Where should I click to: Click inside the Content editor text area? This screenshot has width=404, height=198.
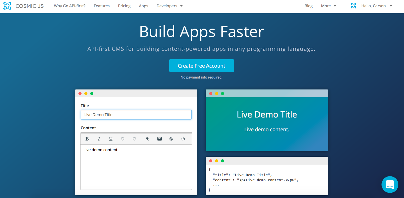coord(136,167)
